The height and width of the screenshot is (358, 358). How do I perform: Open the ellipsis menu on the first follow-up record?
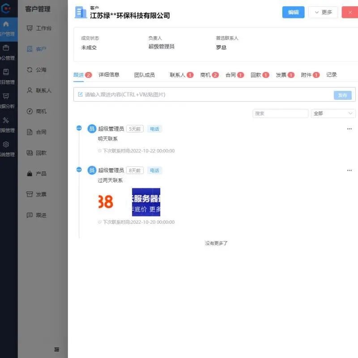click(349, 128)
